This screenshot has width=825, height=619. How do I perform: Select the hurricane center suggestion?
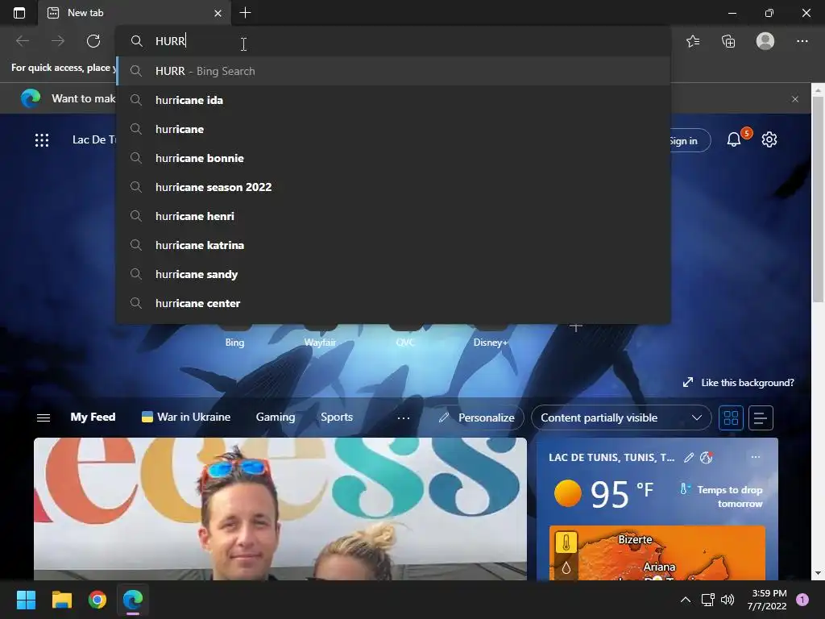tap(393, 303)
